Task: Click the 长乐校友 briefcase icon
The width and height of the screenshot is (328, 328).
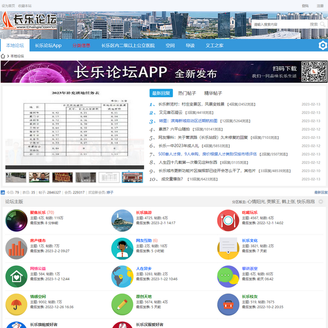Action: [228, 304]
